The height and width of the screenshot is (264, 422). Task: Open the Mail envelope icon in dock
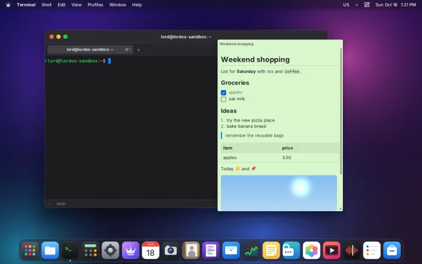pos(231,251)
